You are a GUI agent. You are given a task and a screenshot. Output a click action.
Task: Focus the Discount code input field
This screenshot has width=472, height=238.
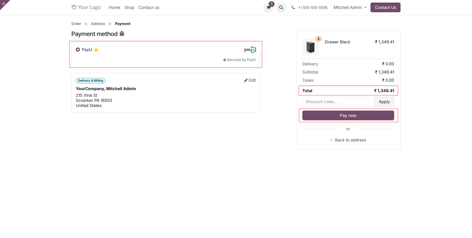pos(338,102)
